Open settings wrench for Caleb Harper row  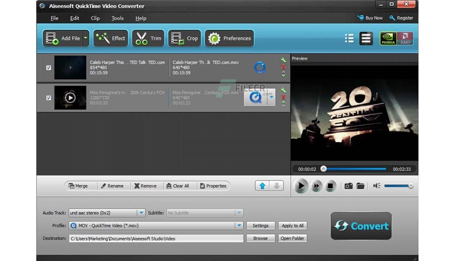coord(283,60)
